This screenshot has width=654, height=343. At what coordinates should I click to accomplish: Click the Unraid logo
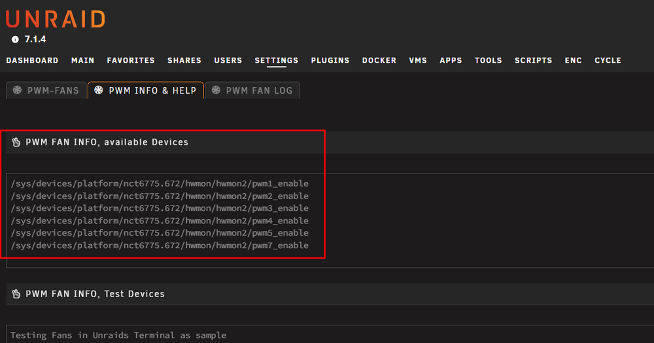(x=56, y=19)
